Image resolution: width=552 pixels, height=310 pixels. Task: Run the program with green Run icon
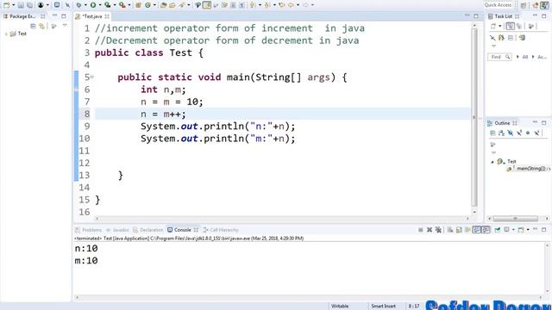click(93, 5)
